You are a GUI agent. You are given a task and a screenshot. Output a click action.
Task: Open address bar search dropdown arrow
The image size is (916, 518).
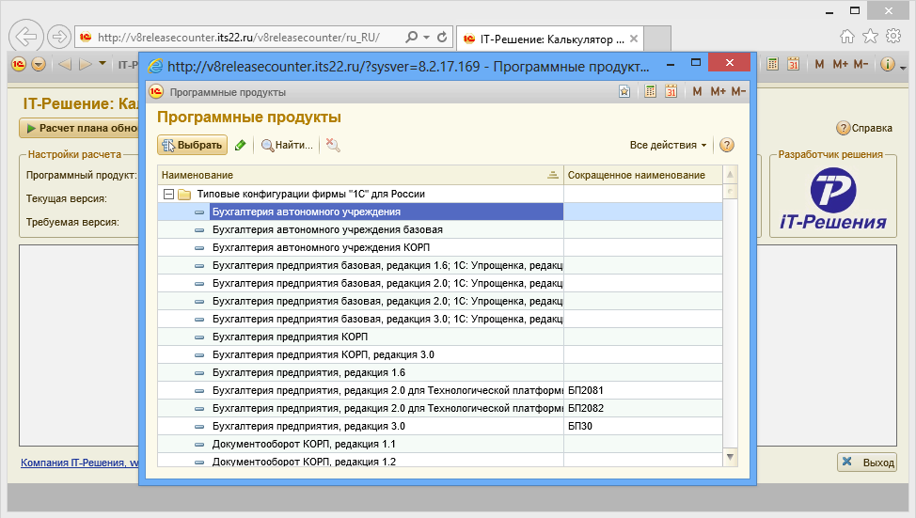pos(426,37)
